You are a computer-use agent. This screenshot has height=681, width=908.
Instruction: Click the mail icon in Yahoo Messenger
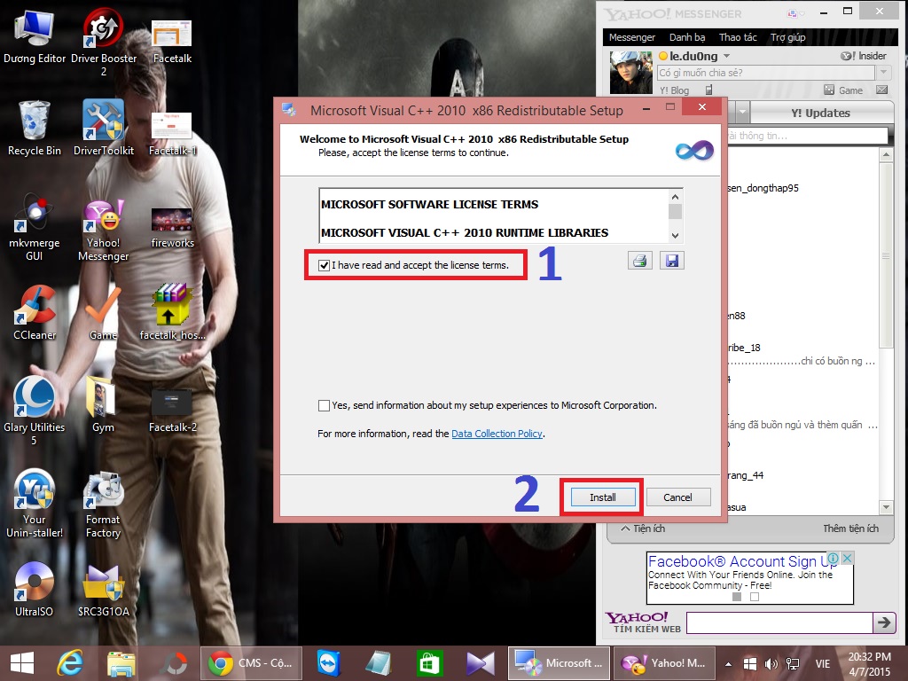pyautogui.click(x=882, y=90)
